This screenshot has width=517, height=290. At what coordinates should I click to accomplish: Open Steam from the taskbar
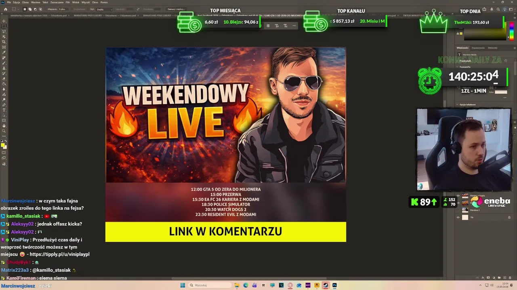click(x=326, y=285)
